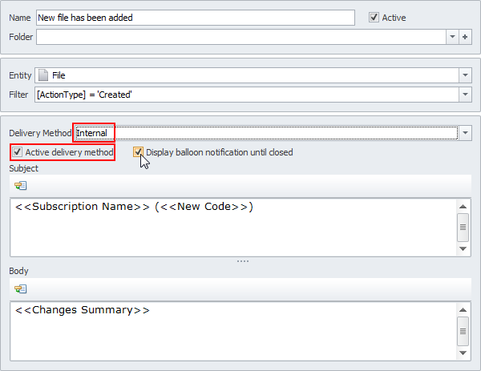
Task: Click into the Name text field
Action: click(x=195, y=18)
